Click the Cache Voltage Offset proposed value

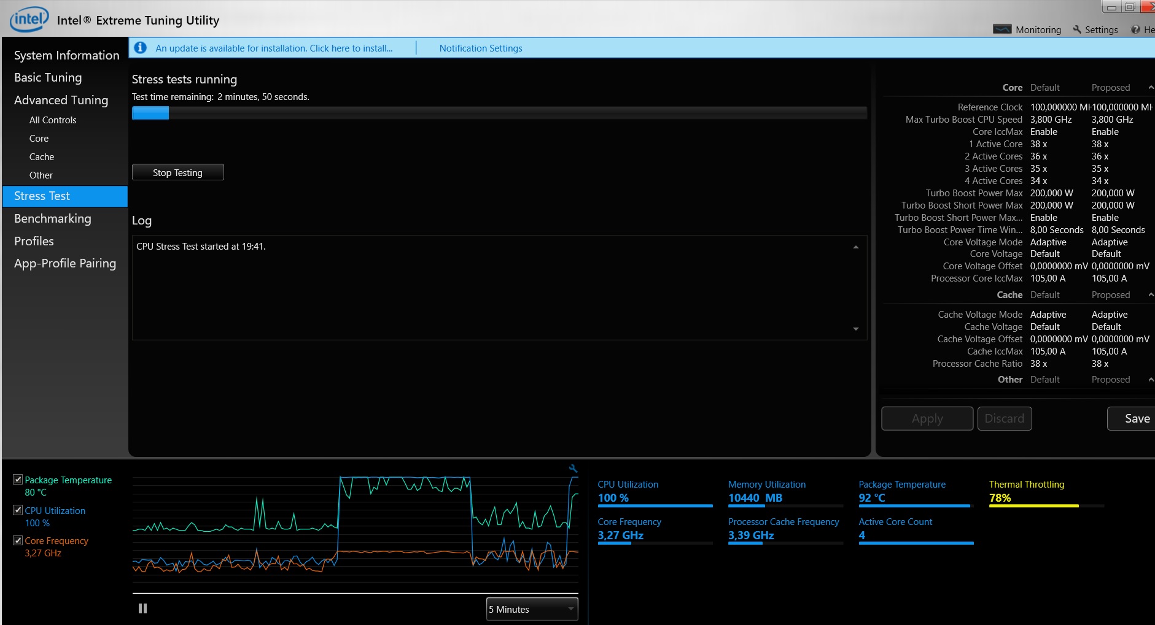click(1120, 339)
